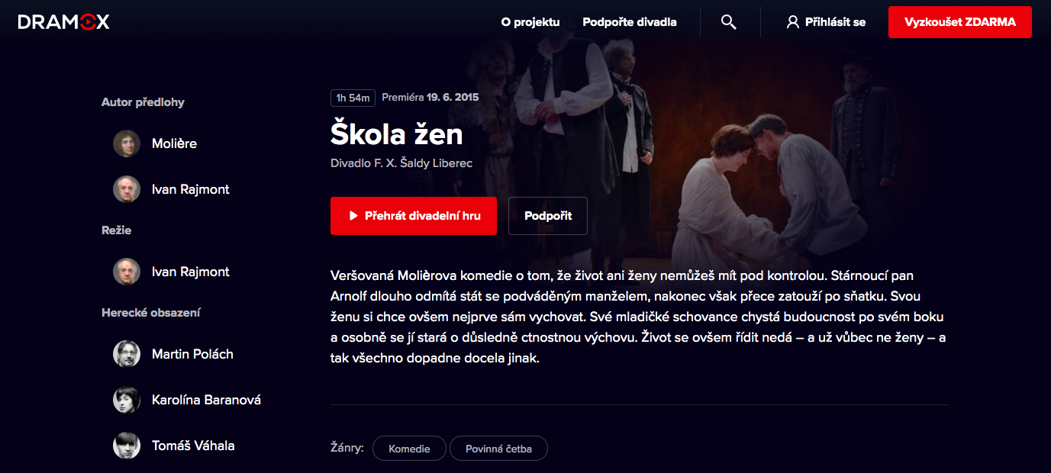Click the Vyzkoušet ZDARMA button

click(960, 22)
